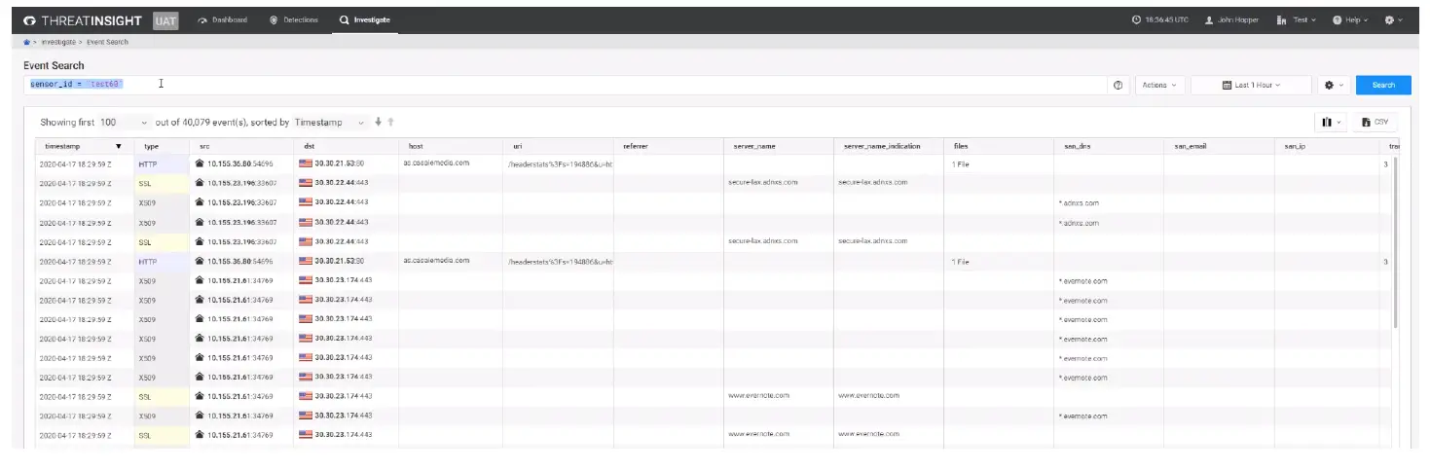
Task: Open the Investigate breadcrumb link
Action: pyautogui.click(x=56, y=43)
